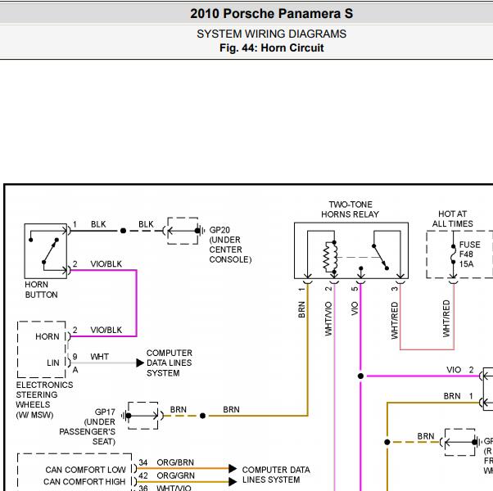Click the GP20 ground symbol box
493x491 pixels.
point(183,231)
